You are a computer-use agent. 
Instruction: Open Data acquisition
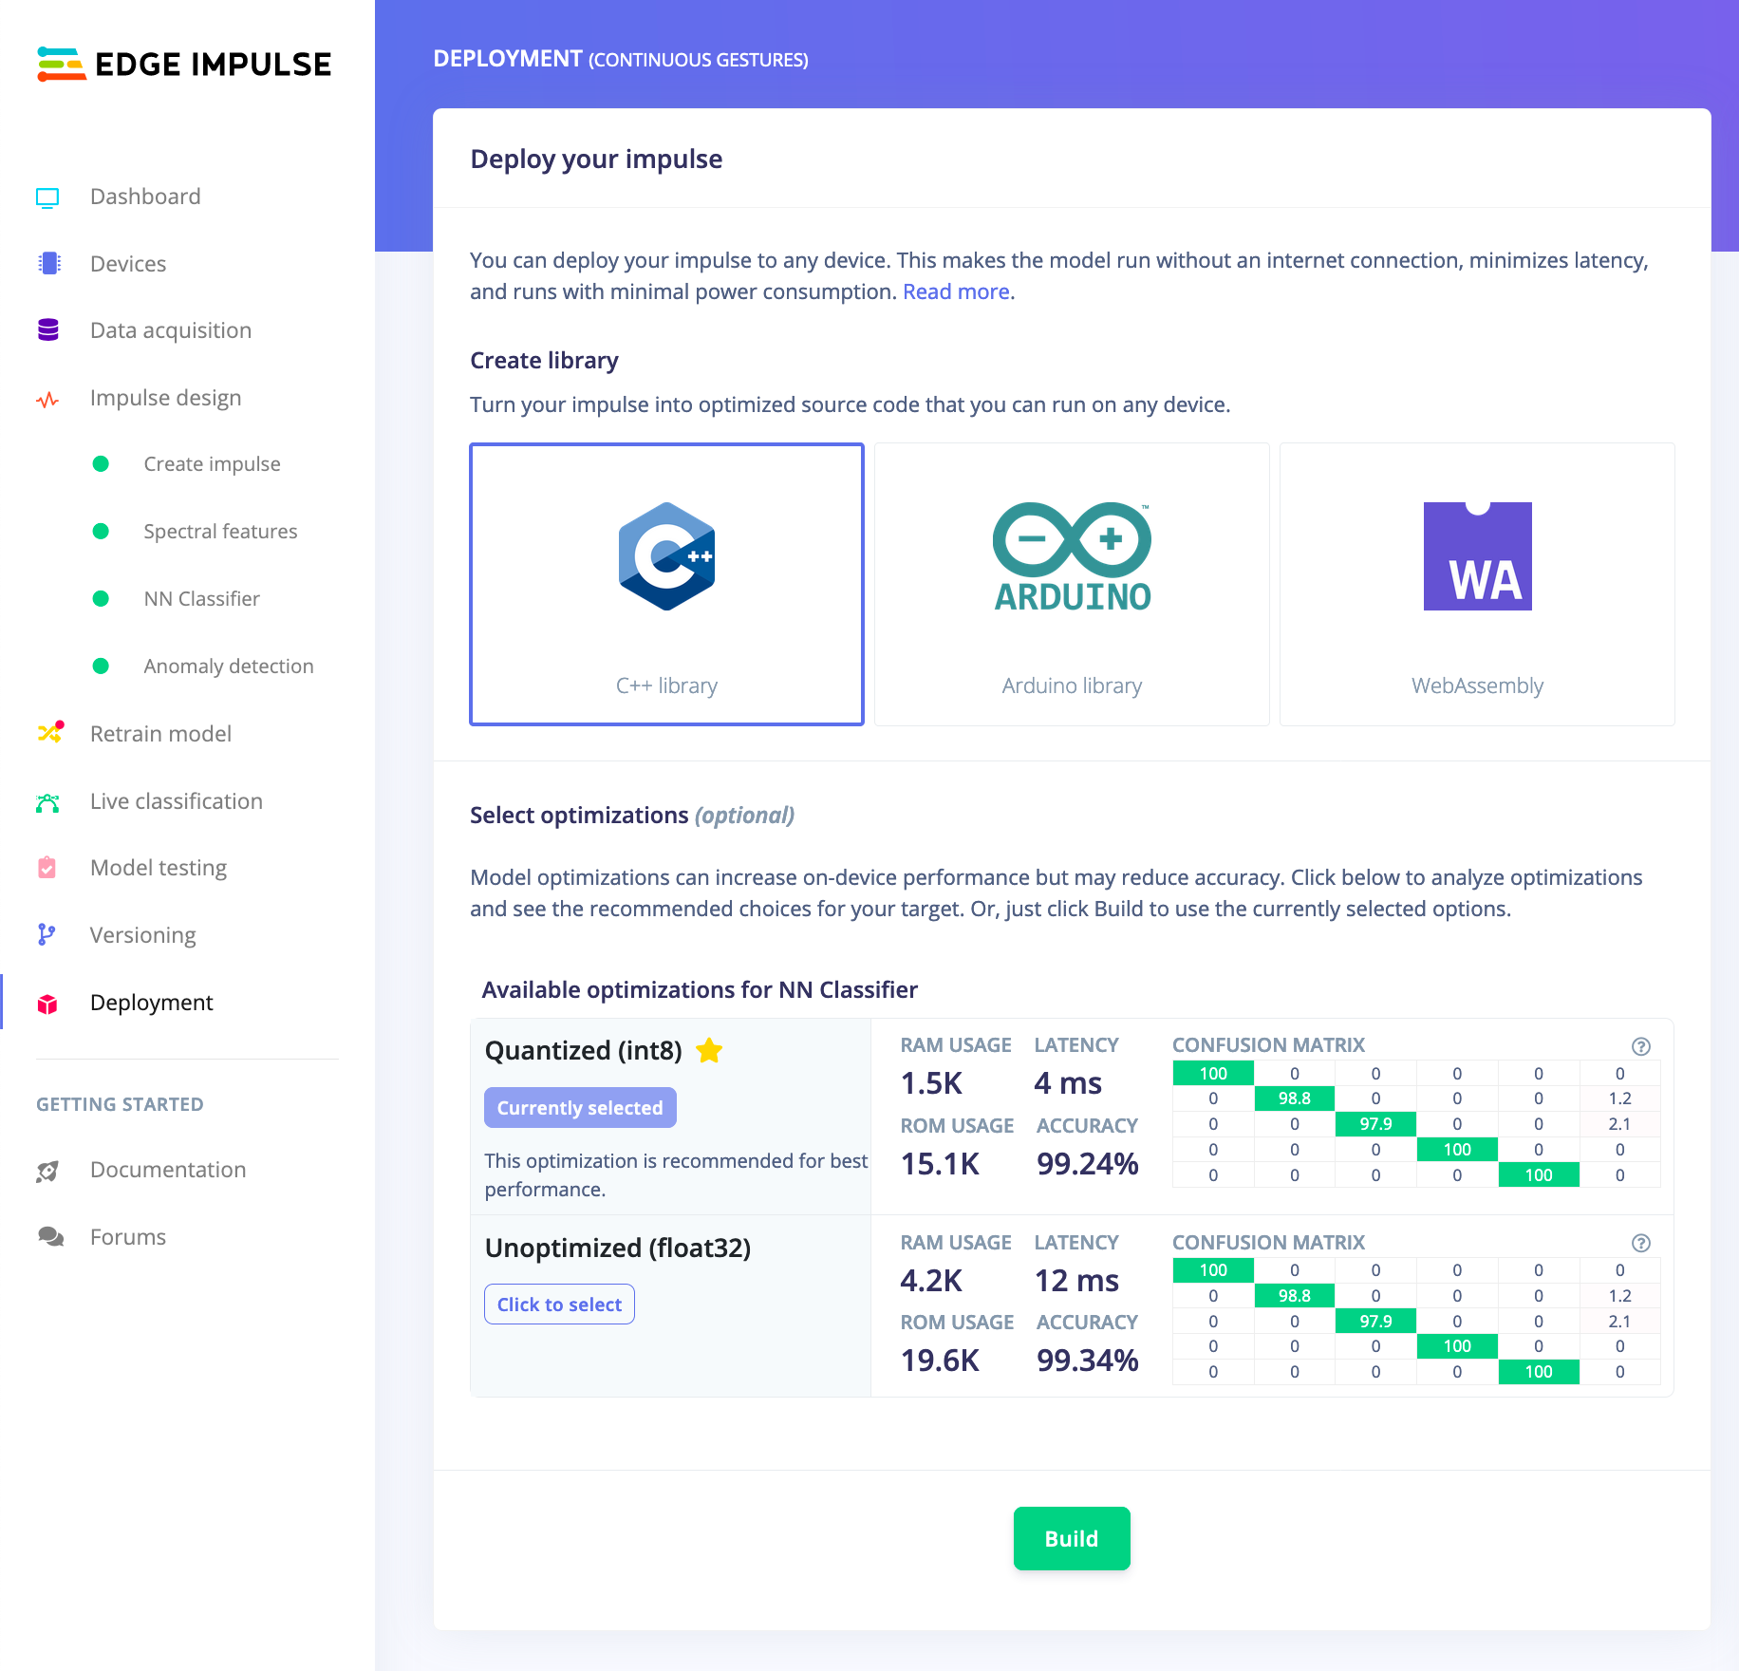171,330
